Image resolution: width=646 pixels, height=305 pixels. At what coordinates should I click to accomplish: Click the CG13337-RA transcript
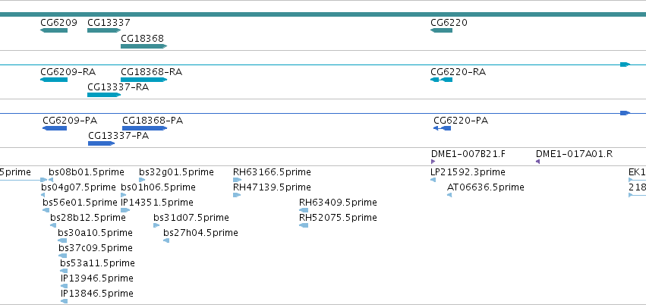[x=104, y=95]
